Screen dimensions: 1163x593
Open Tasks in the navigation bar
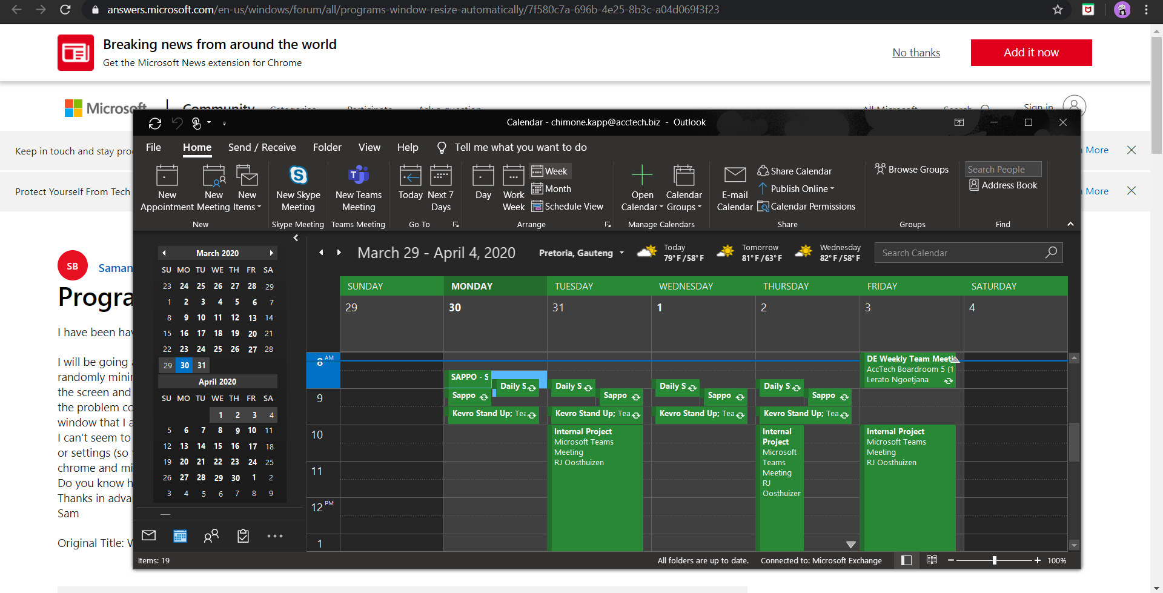click(243, 535)
